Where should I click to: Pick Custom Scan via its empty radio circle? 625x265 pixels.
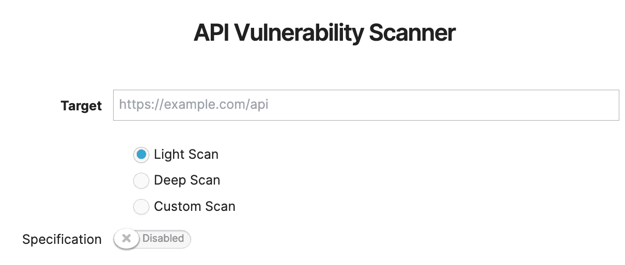click(141, 207)
